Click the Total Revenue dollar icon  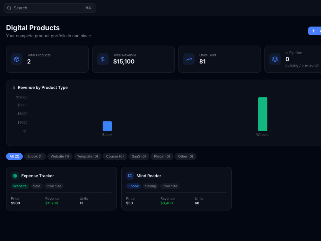point(103,59)
